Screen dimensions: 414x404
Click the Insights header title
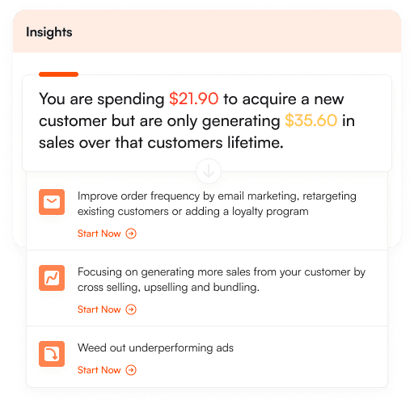click(x=49, y=32)
